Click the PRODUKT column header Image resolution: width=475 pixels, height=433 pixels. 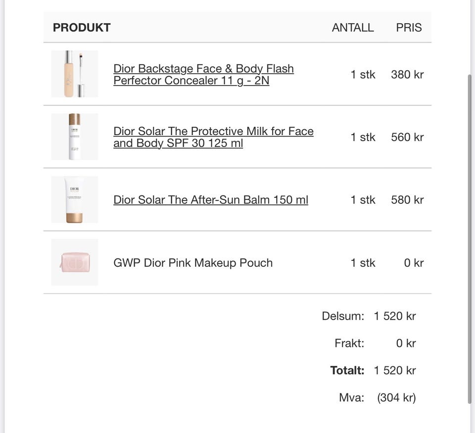tap(82, 28)
